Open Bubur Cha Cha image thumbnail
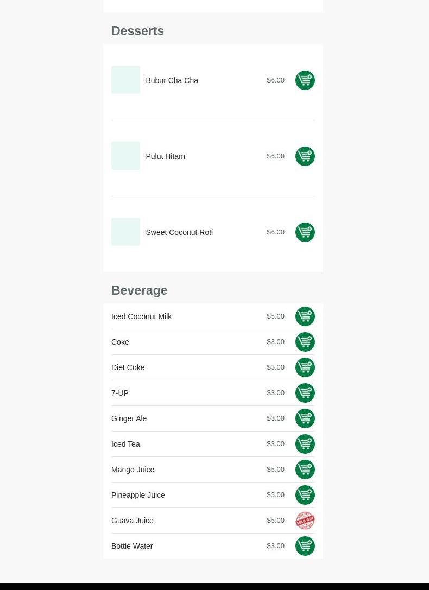 click(x=125, y=80)
